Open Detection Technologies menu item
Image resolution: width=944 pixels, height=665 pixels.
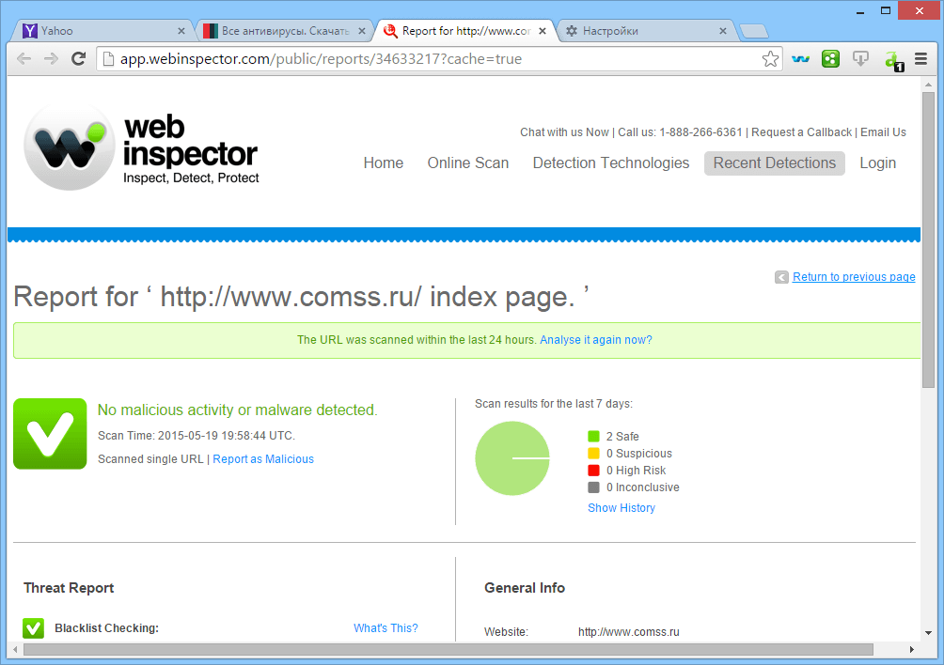point(611,162)
